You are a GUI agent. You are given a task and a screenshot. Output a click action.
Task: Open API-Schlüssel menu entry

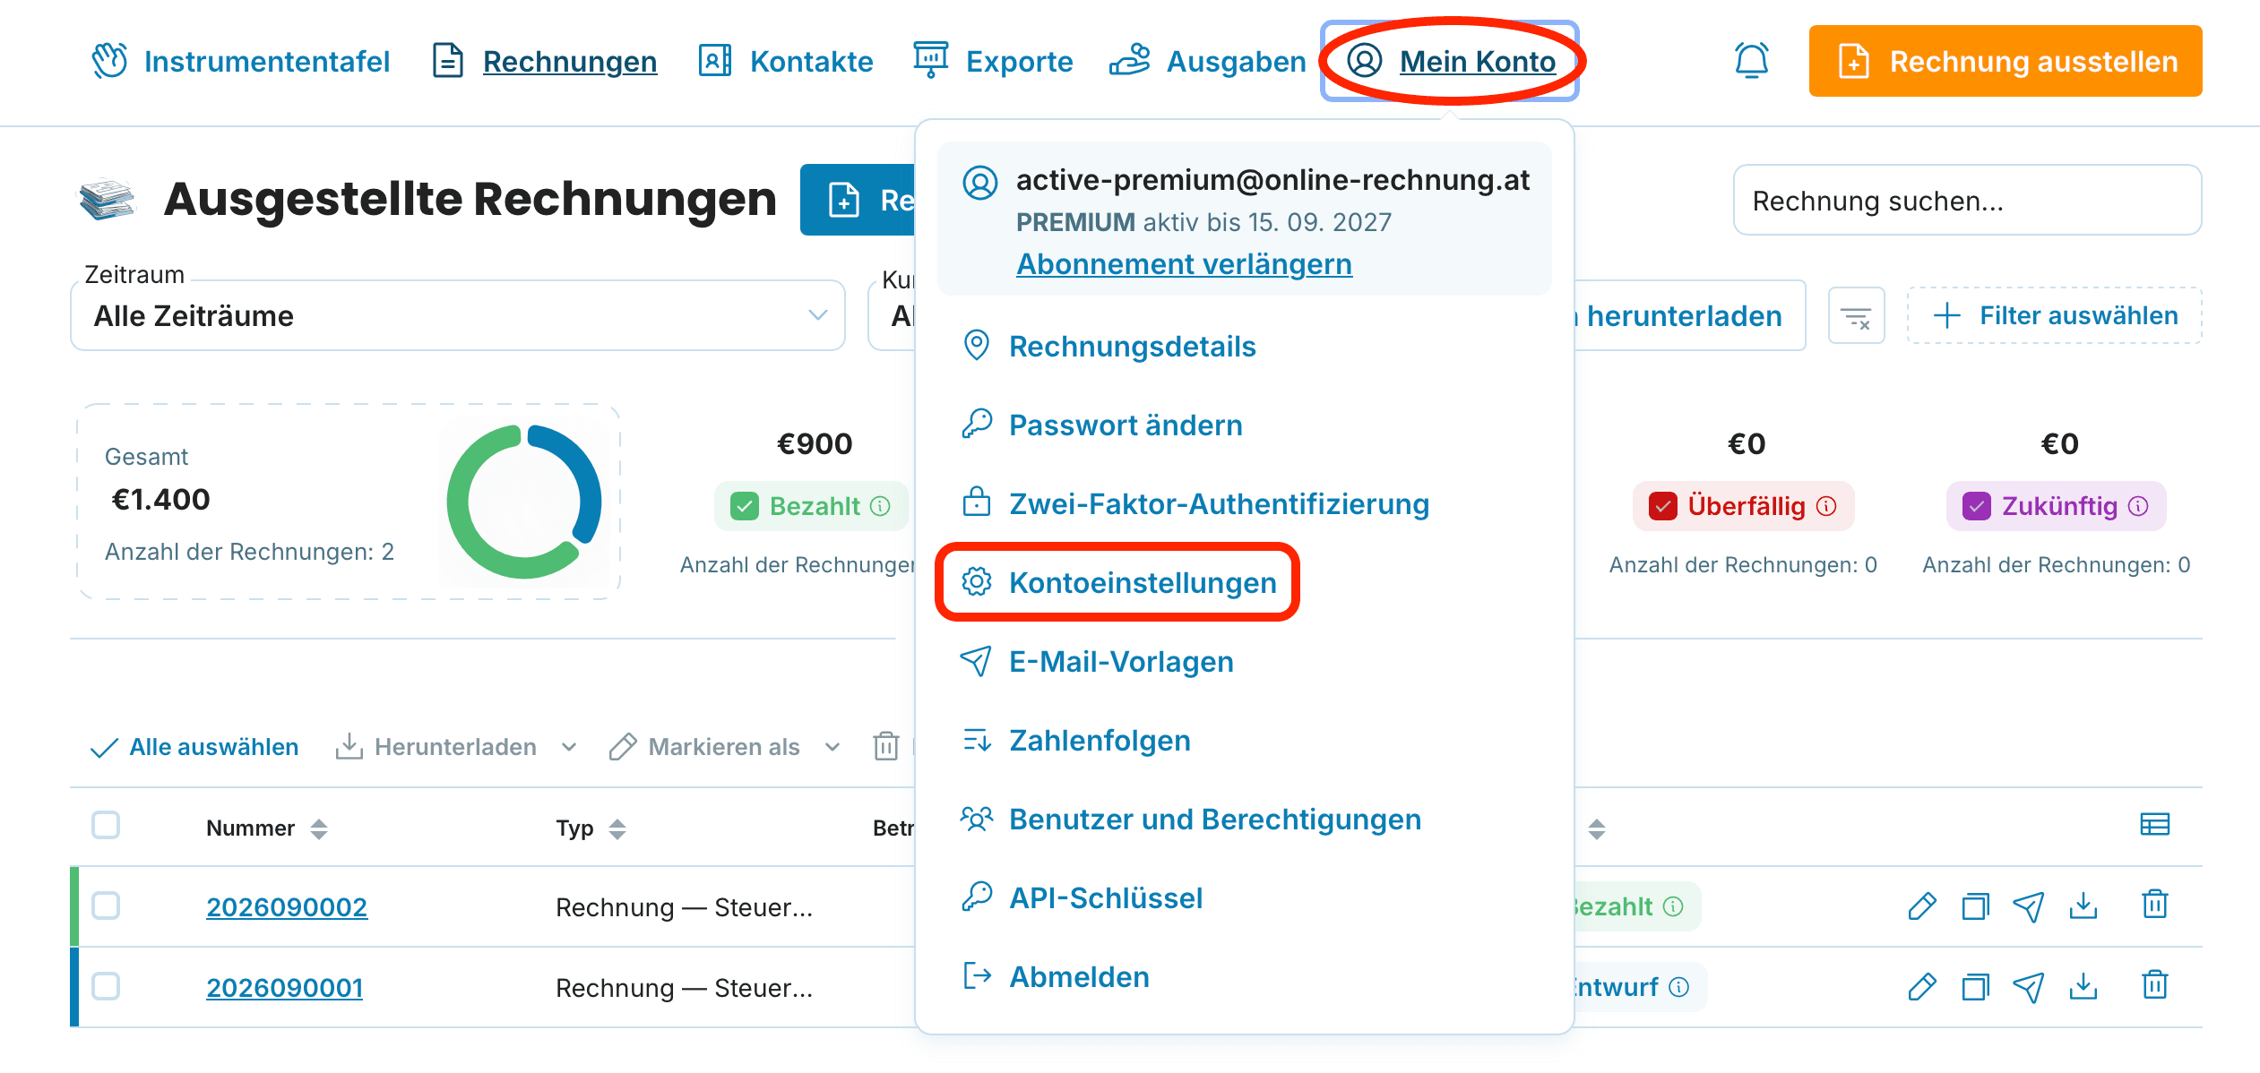[1083, 897]
